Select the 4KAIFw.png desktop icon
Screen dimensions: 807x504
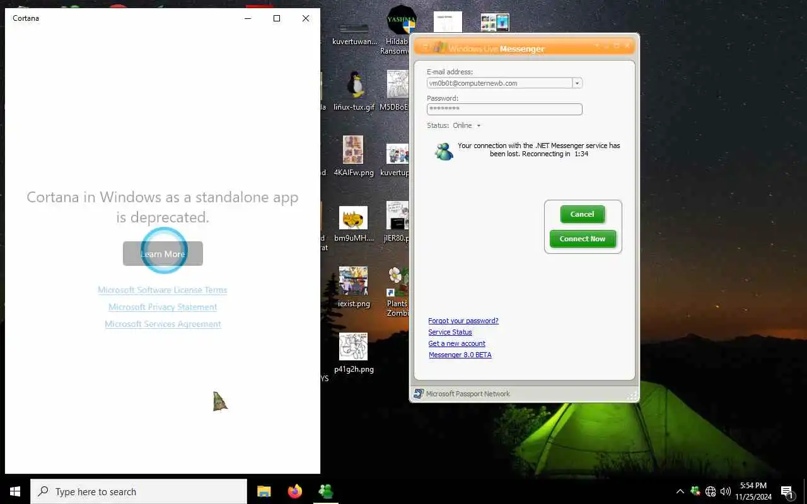pos(354,156)
